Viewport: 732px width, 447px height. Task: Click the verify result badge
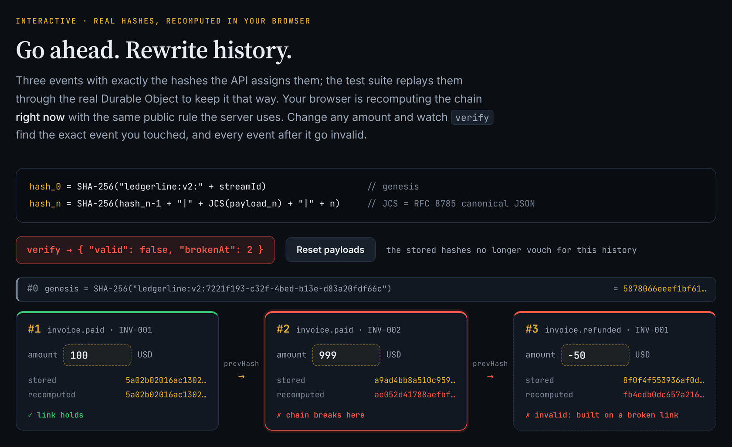point(145,250)
